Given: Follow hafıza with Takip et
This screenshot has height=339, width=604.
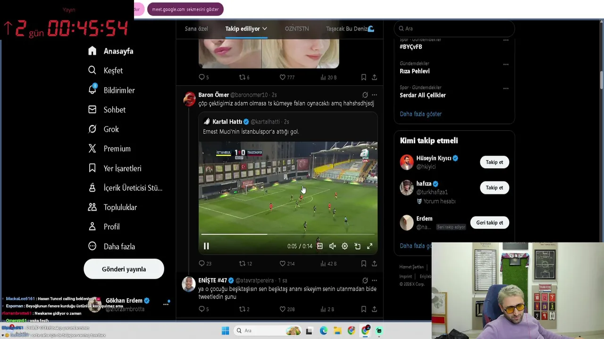Looking at the screenshot, I should (x=495, y=187).
